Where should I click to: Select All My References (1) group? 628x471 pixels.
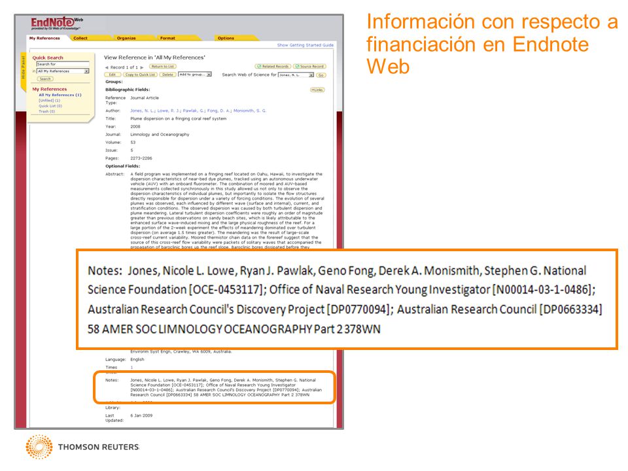click(x=60, y=95)
